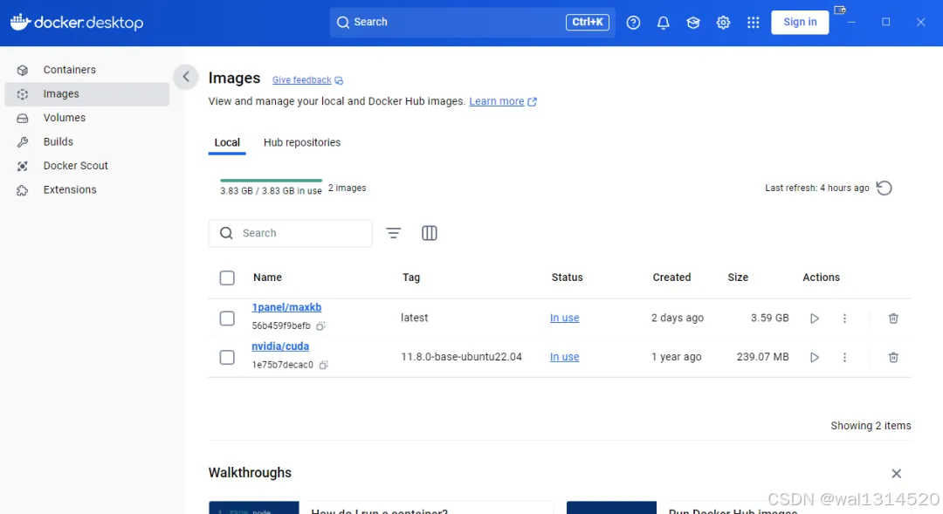This screenshot has height=514, width=943.
Task: Run the 1panel/maxkb image
Action: [815, 318]
